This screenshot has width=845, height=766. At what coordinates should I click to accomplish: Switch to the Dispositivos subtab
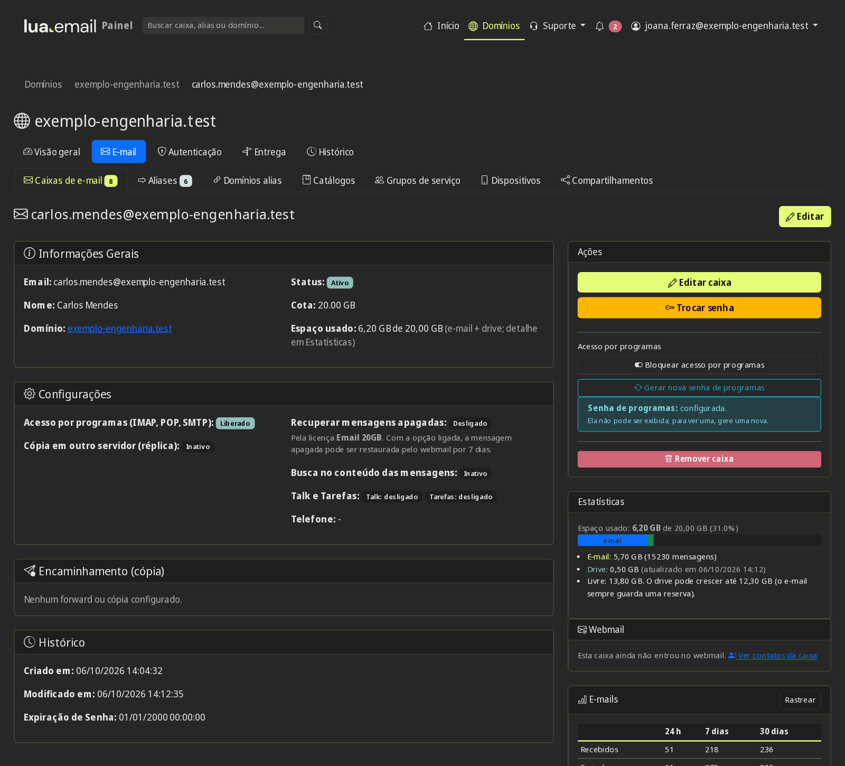pyautogui.click(x=511, y=181)
